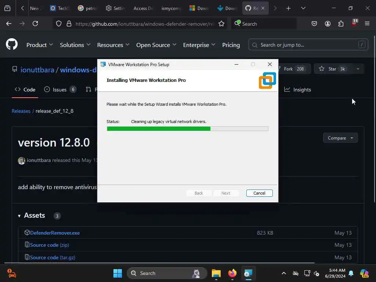Open a new tab with plus icon
The image size is (376, 282).
click(x=289, y=8)
